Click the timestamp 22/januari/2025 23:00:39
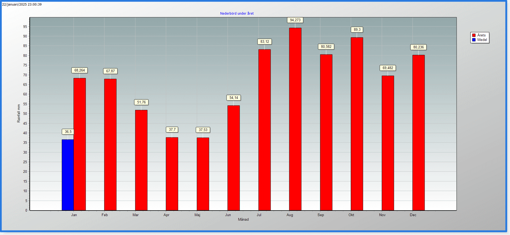The image size is (510, 235). [22, 4]
